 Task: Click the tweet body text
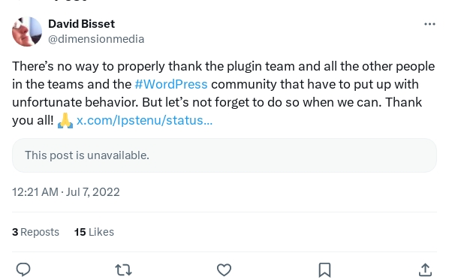(x=223, y=93)
